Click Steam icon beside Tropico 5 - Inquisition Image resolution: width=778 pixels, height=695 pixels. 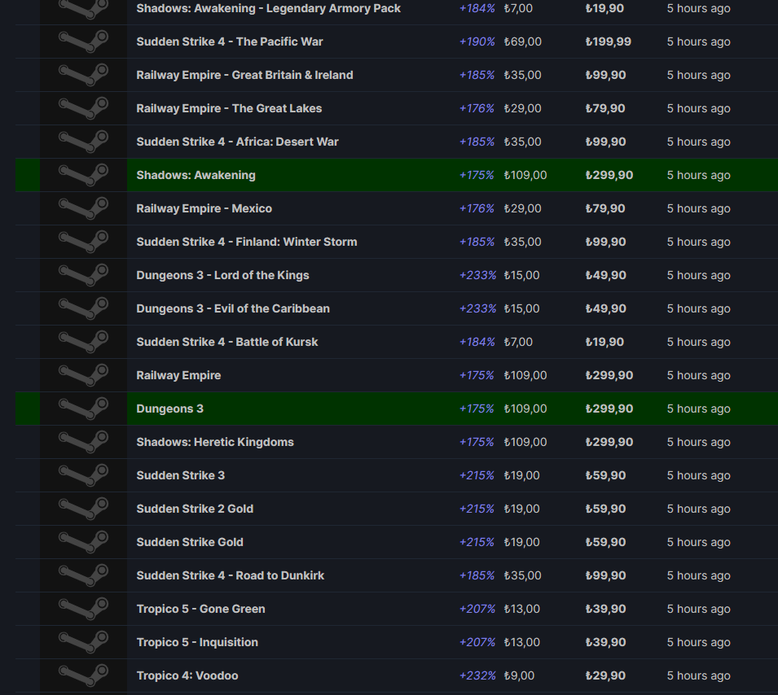[83, 642]
